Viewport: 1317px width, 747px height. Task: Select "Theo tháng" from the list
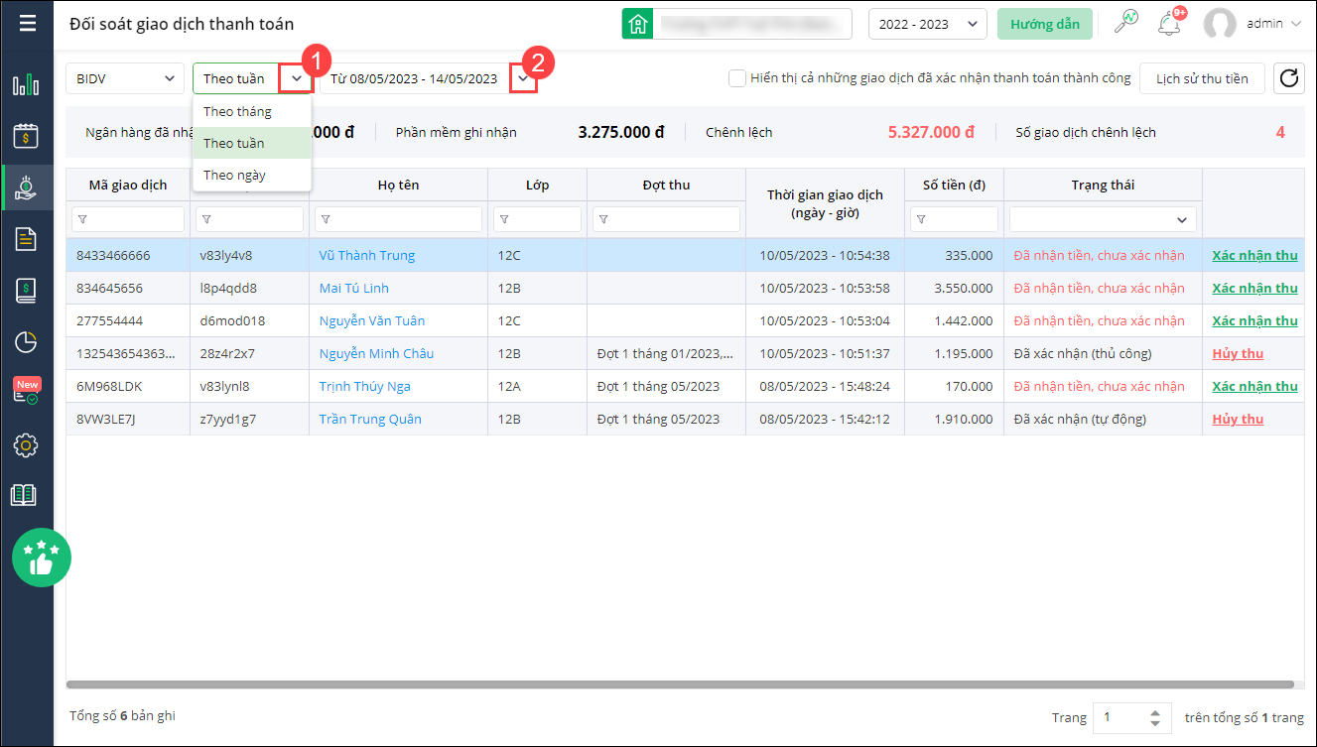coord(237,111)
